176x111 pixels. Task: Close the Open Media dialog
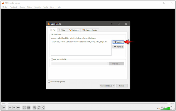pyautogui.click(x=126, y=24)
